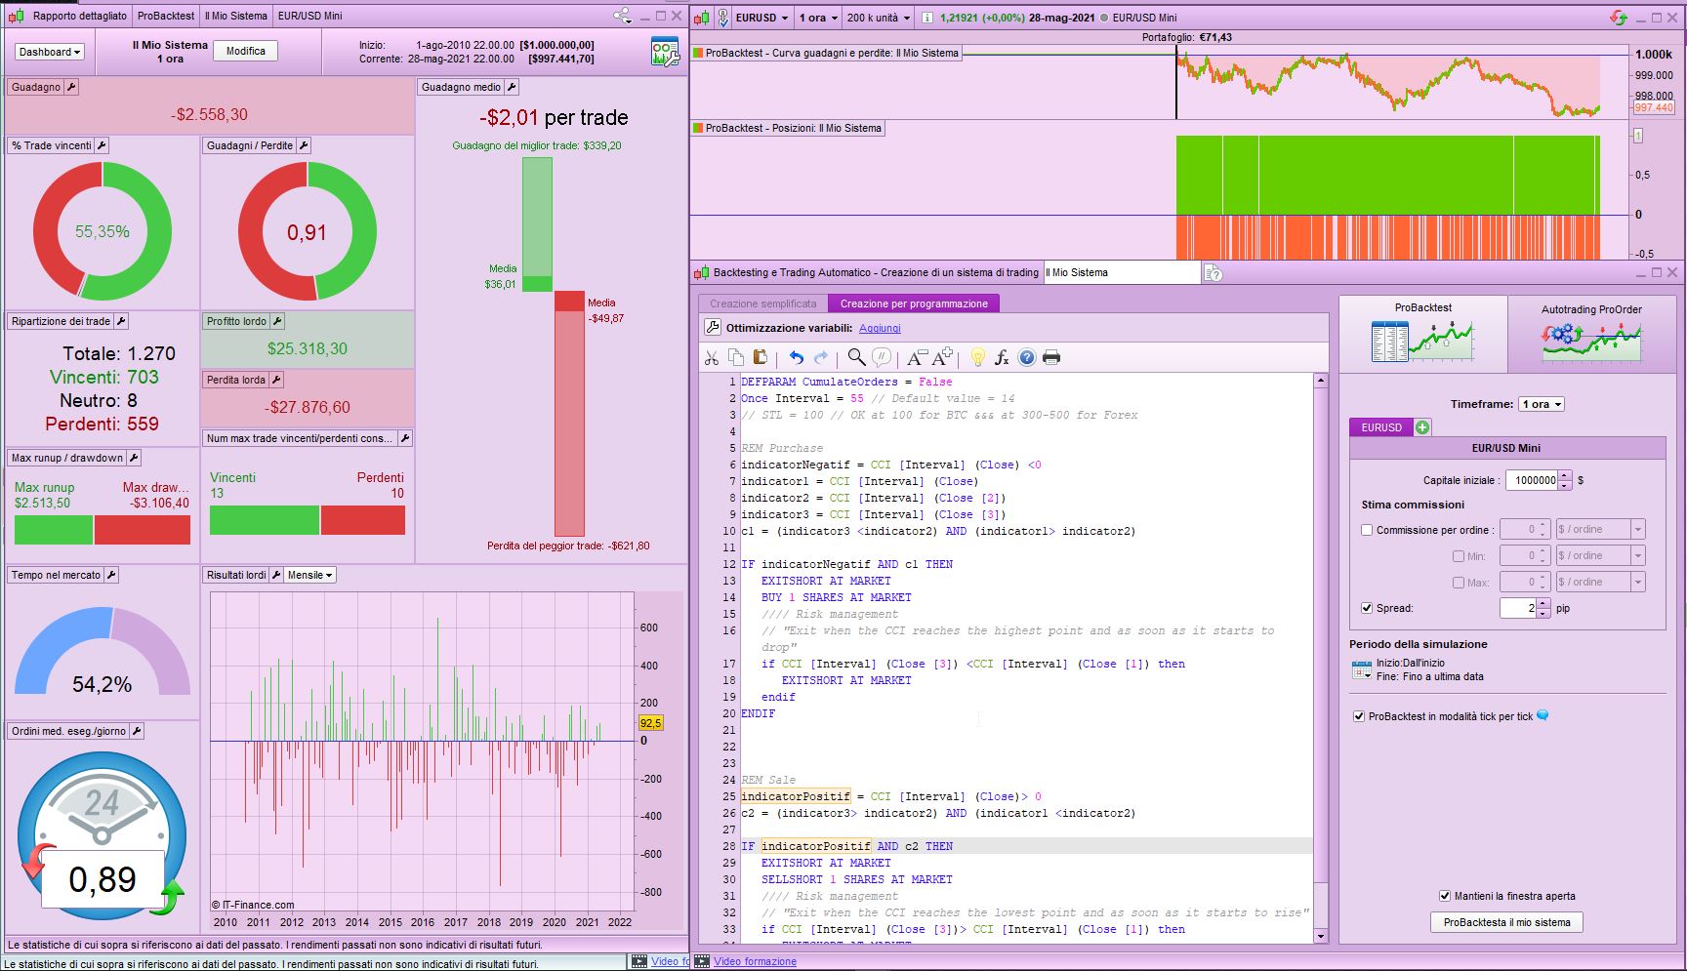Click the undo arrow in code editor

pyautogui.click(x=797, y=358)
